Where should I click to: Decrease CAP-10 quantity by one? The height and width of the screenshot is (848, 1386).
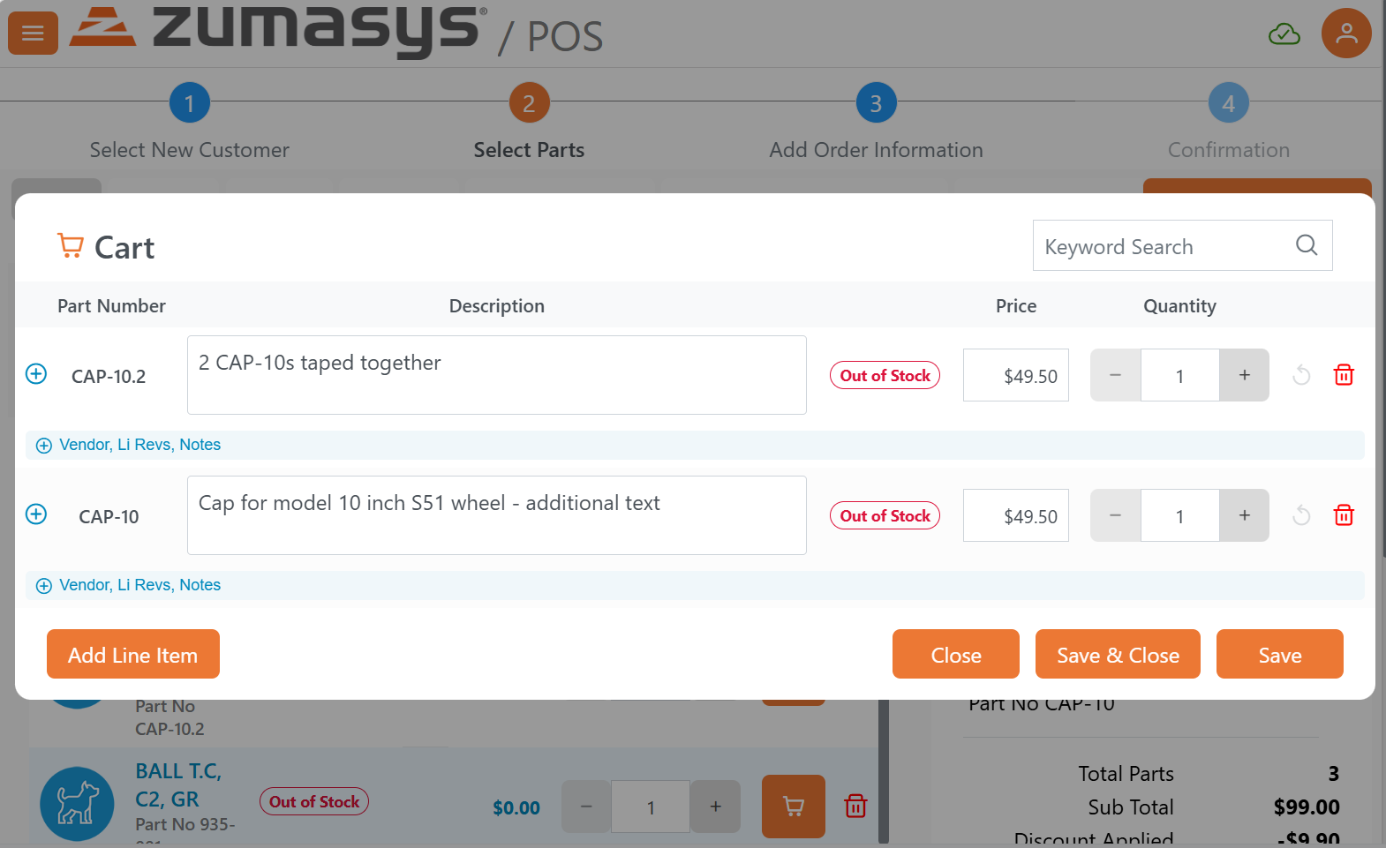point(1115,515)
